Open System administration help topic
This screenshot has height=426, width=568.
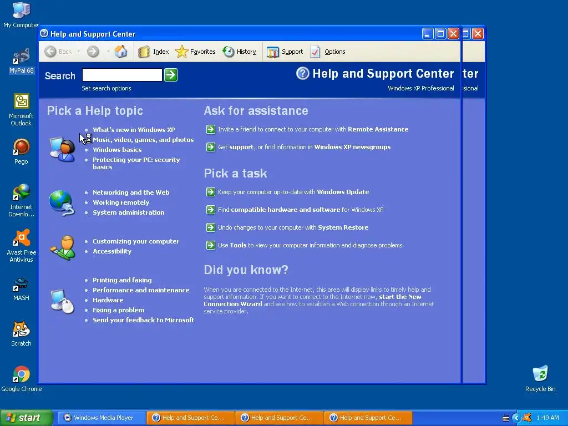(128, 212)
